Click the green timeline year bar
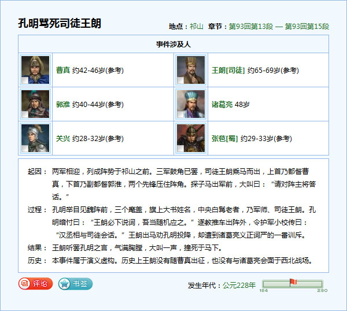The width and height of the screenshot is (347, 311). (276, 284)
